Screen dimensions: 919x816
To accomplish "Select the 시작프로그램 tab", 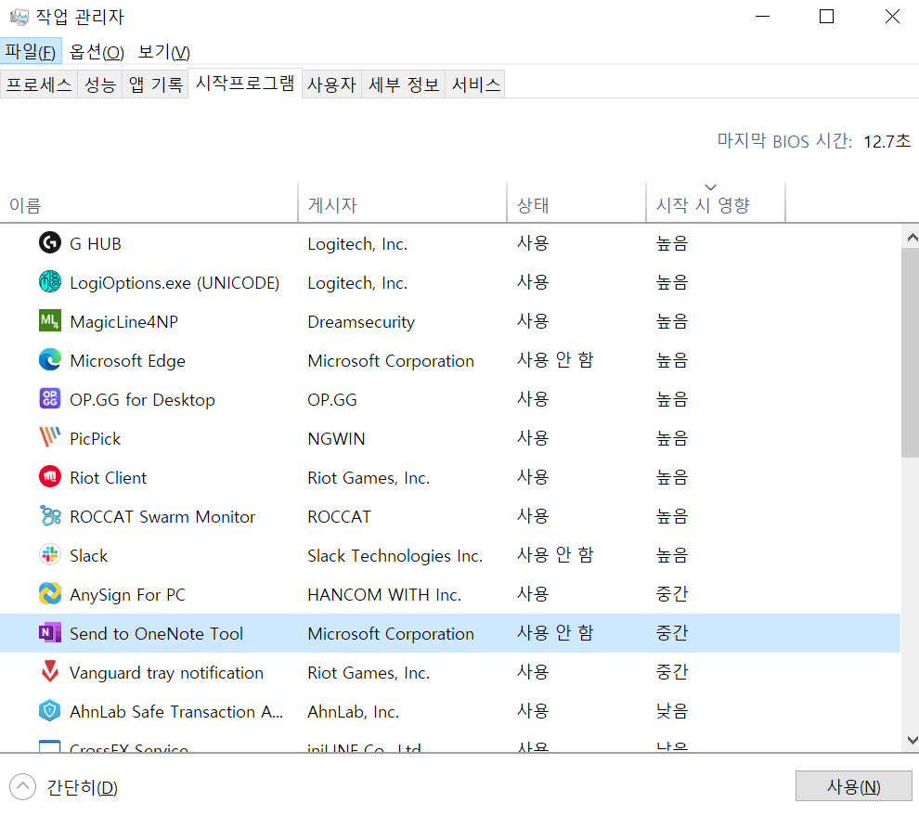I will point(245,83).
